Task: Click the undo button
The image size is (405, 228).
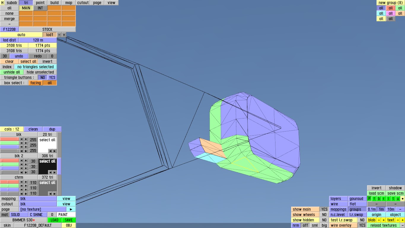Action: point(19,56)
